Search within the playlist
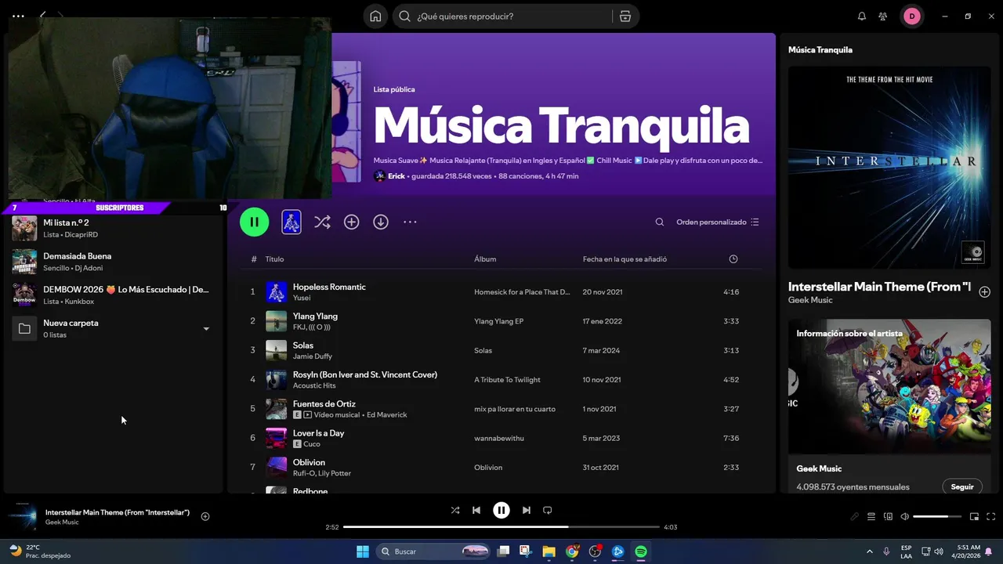This screenshot has width=1003, height=564. pos(660,222)
